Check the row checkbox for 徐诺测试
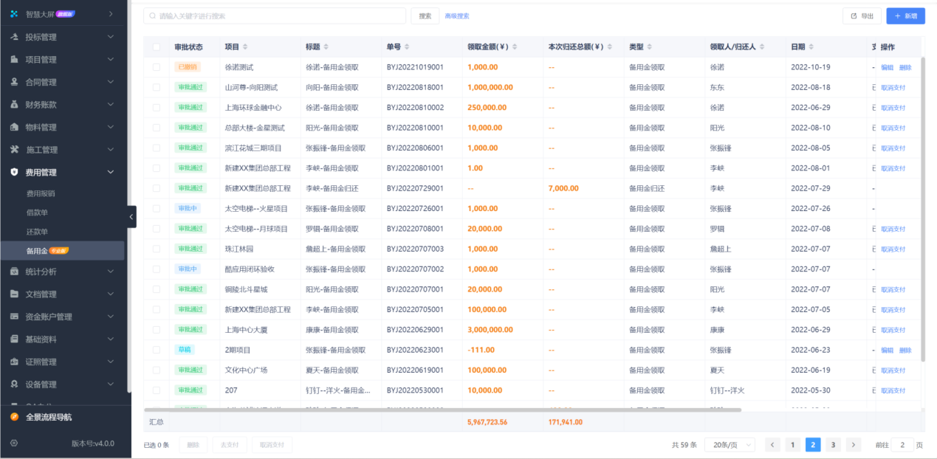 click(157, 66)
